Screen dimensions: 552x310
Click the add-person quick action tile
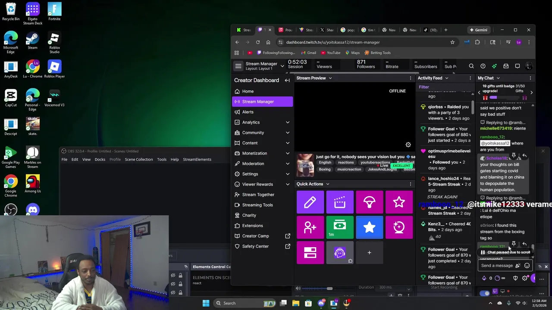310,227
